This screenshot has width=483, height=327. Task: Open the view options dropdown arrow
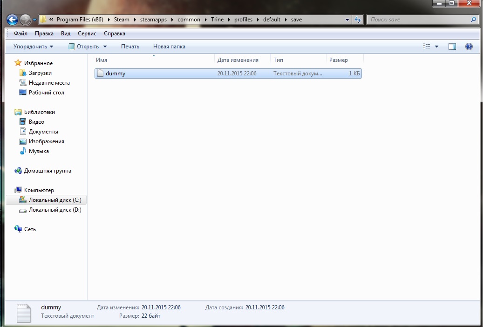coord(436,47)
